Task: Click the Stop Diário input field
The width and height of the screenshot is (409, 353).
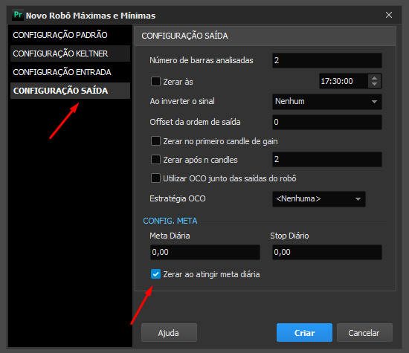Action: pos(327,252)
